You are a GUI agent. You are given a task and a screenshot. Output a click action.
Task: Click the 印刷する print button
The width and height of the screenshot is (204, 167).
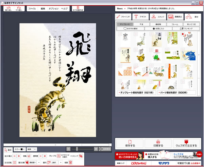(158, 143)
